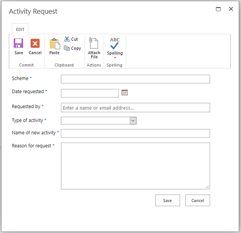The width and height of the screenshot is (241, 233).
Task: Open the Type of activity dropdown
Action: [133, 121]
